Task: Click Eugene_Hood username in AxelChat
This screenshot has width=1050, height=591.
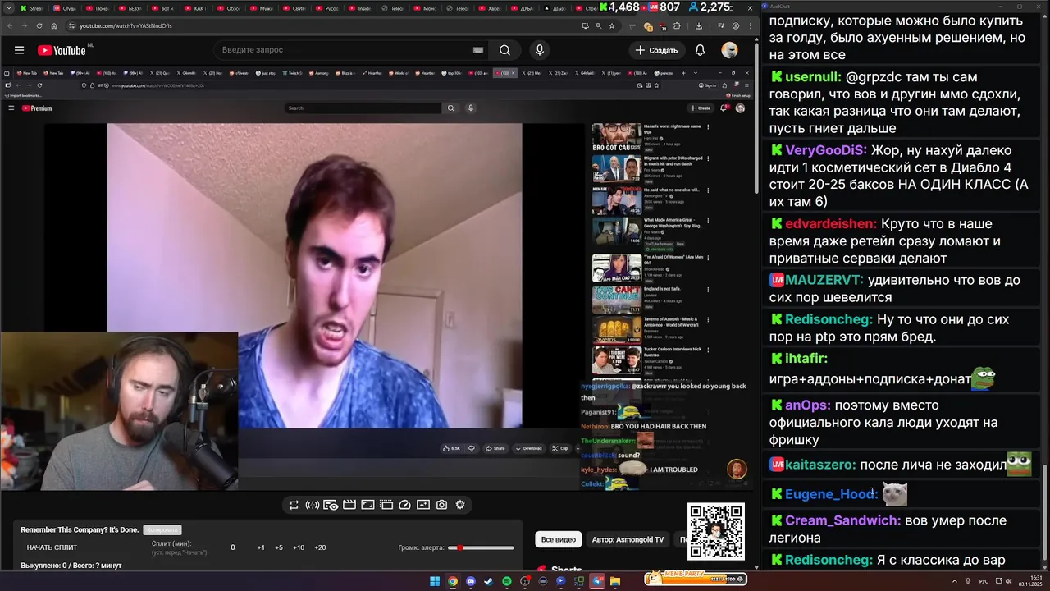Action: (831, 494)
